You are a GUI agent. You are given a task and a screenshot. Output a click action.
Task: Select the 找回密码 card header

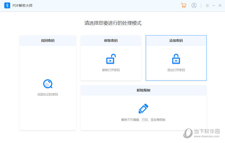[x=48, y=40]
